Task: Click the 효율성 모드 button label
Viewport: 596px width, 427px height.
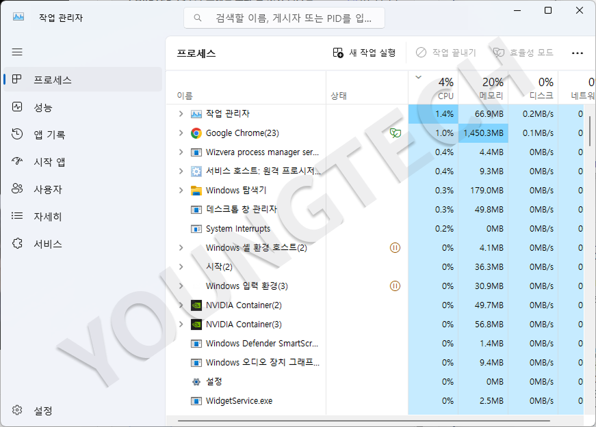Action: coord(532,53)
